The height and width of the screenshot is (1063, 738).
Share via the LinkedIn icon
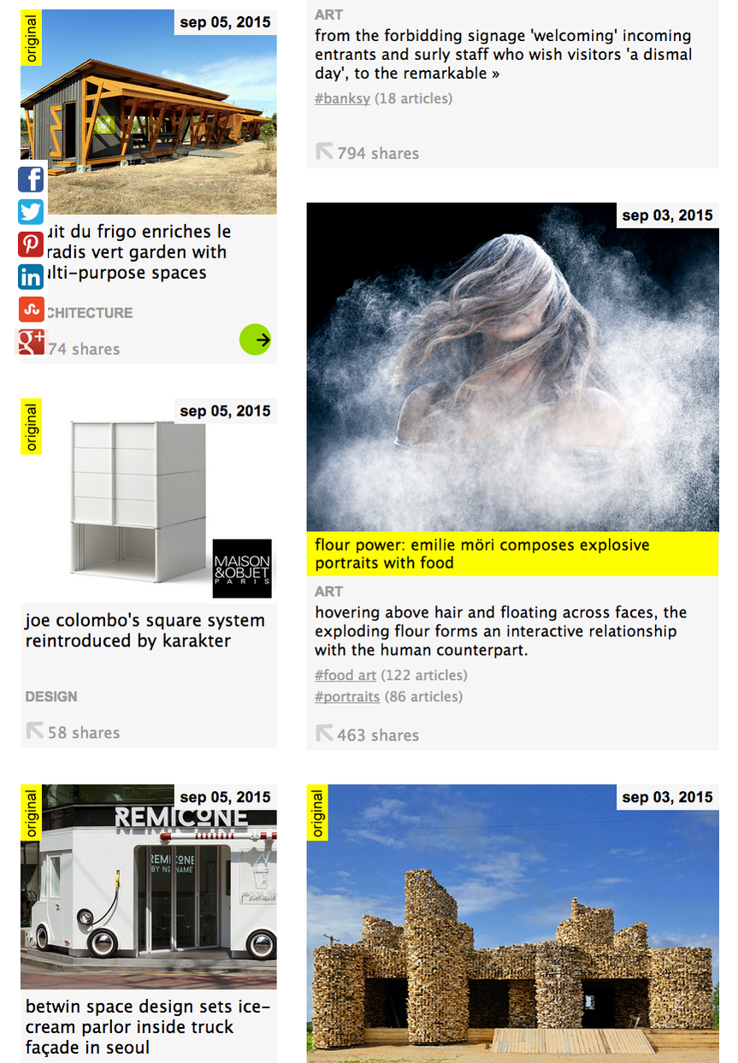click(x=31, y=276)
